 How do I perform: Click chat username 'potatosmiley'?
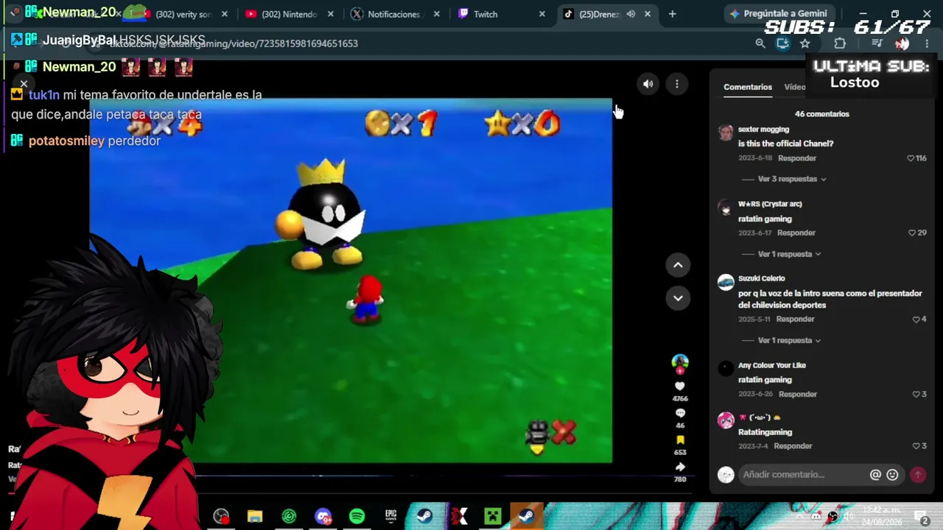pyautogui.click(x=66, y=141)
